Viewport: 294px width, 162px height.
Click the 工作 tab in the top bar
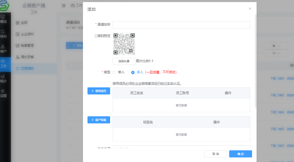coord(77,6)
